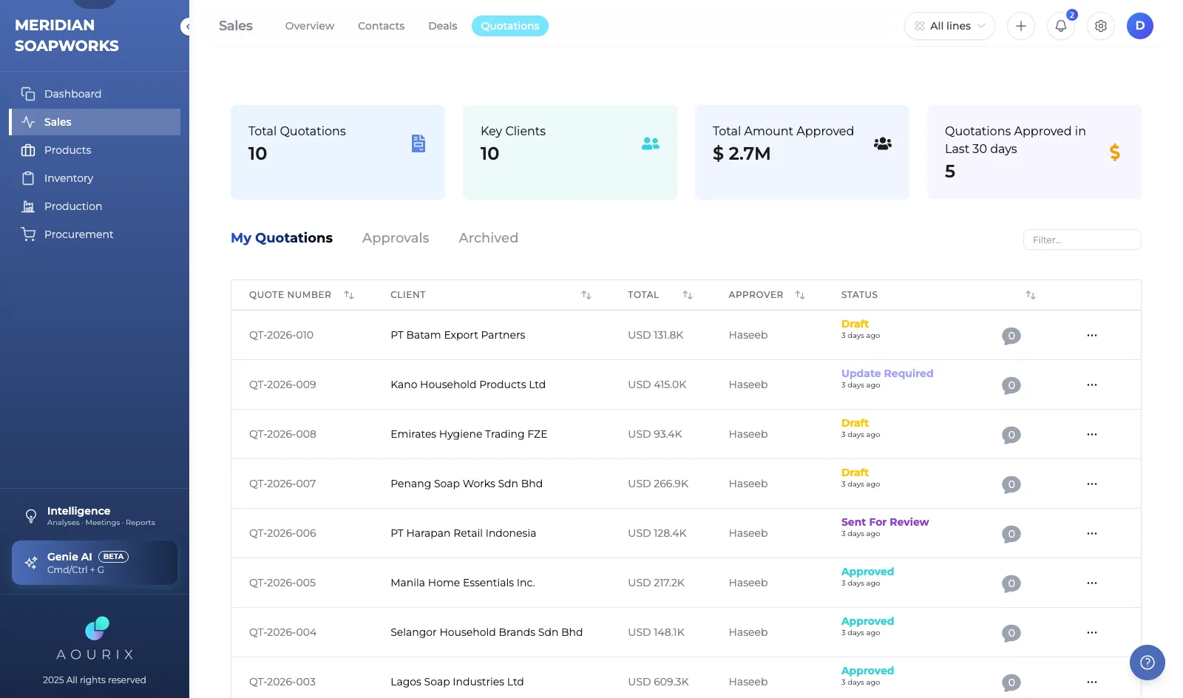The width and height of the screenshot is (1183, 698).
Task: Click client Kano Household Products Ltd
Action: [x=468, y=384]
